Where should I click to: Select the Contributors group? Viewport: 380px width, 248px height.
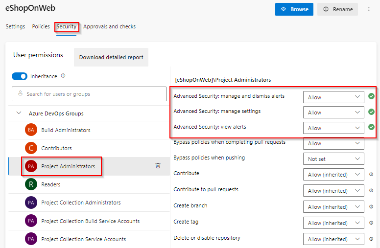[89, 148]
